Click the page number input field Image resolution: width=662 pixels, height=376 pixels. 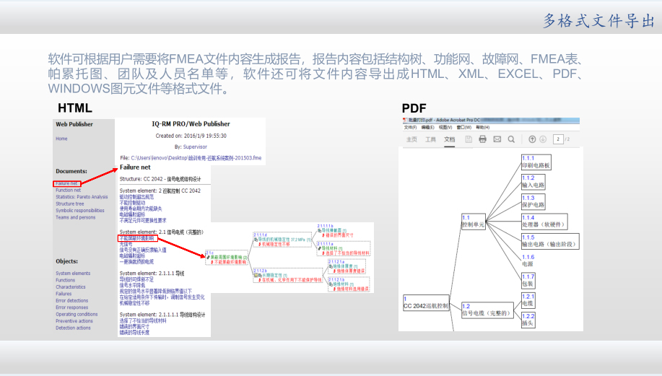pyautogui.click(x=558, y=139)
